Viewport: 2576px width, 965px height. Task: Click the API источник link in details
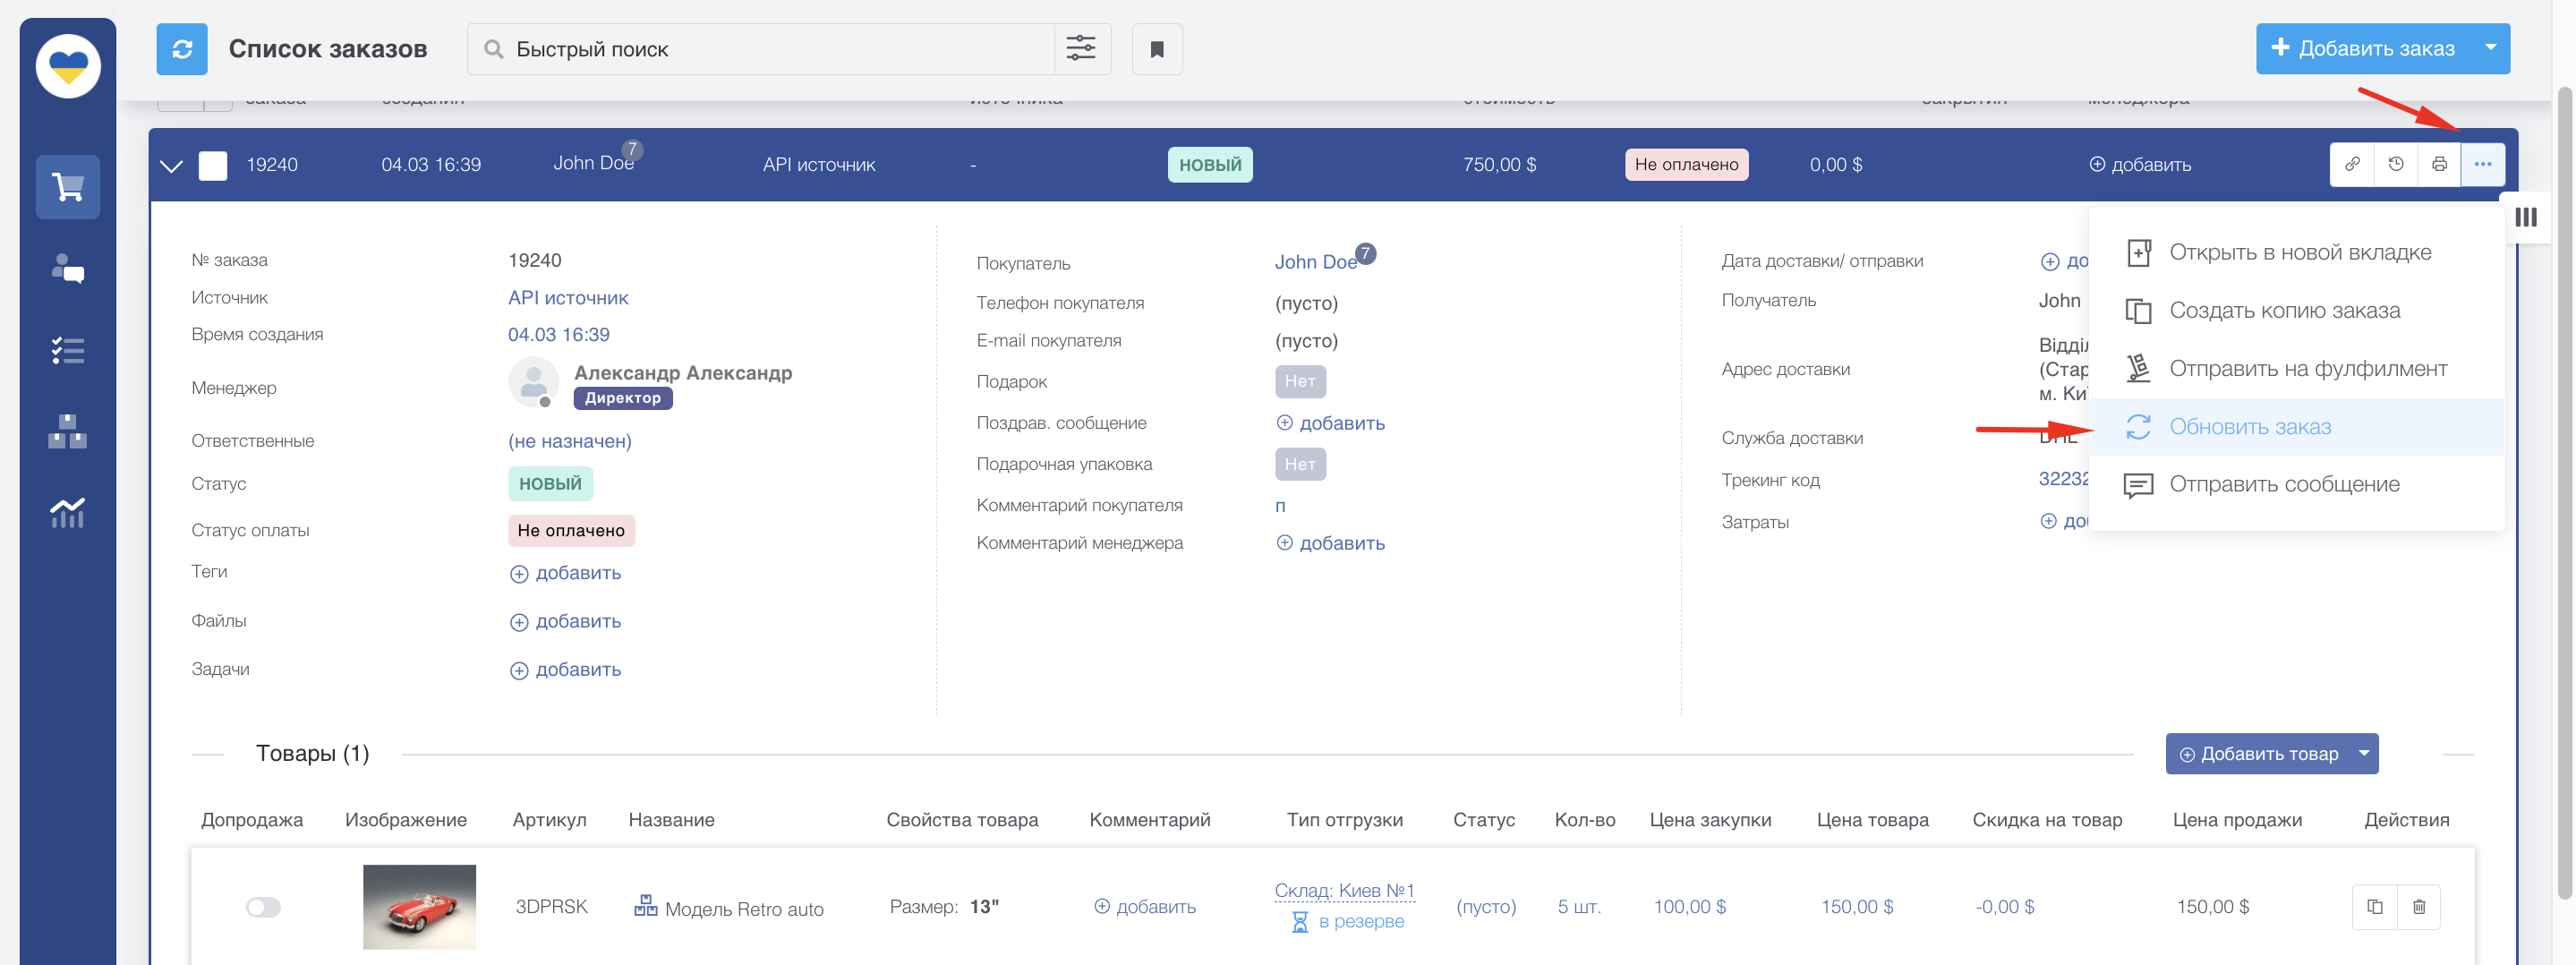click(x=568, y=298)
